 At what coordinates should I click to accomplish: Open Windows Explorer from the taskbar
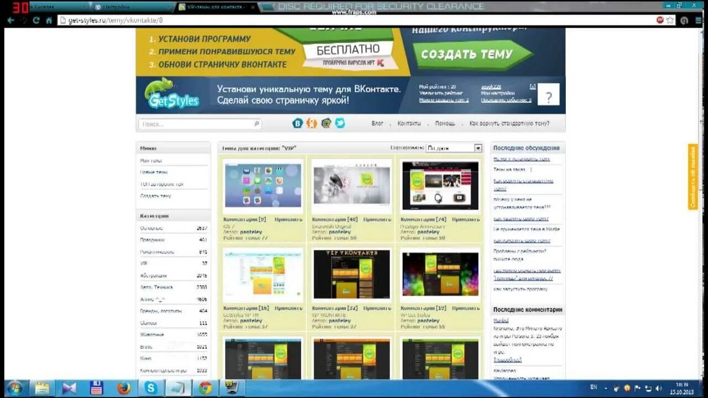pos(42,388)
